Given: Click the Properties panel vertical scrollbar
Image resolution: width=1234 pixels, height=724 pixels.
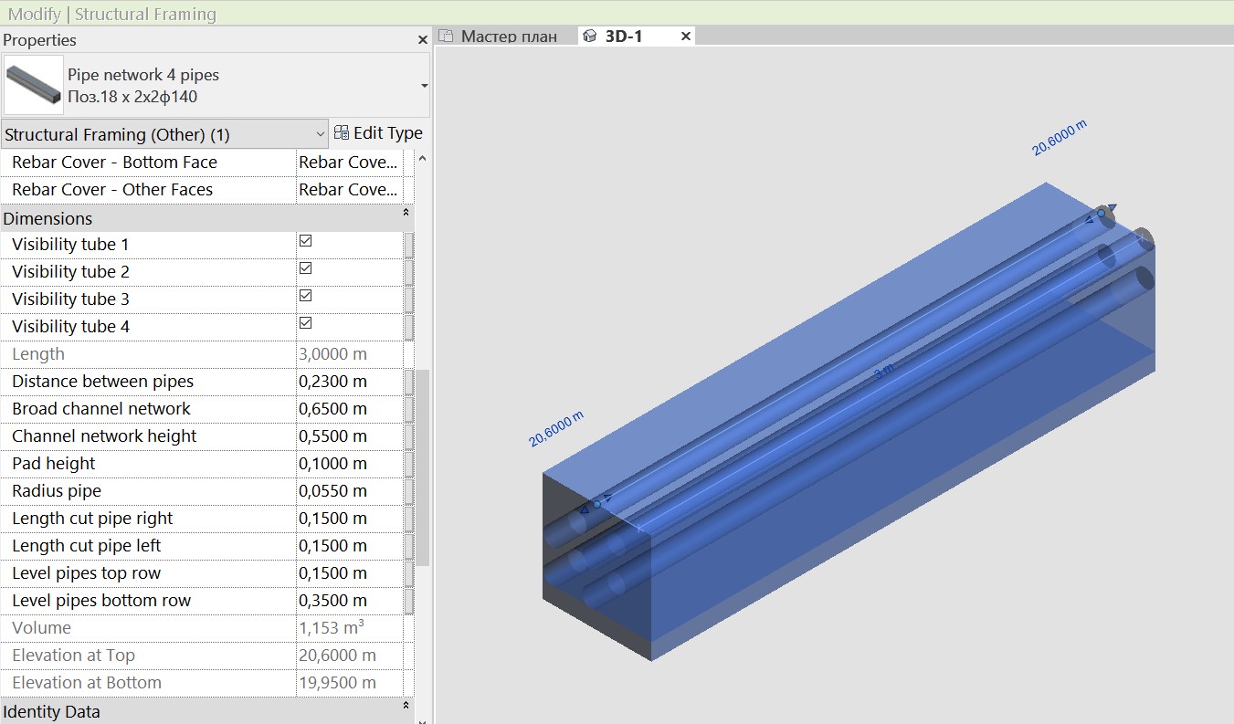Looking at the screenshot, I should click(422, 467).
